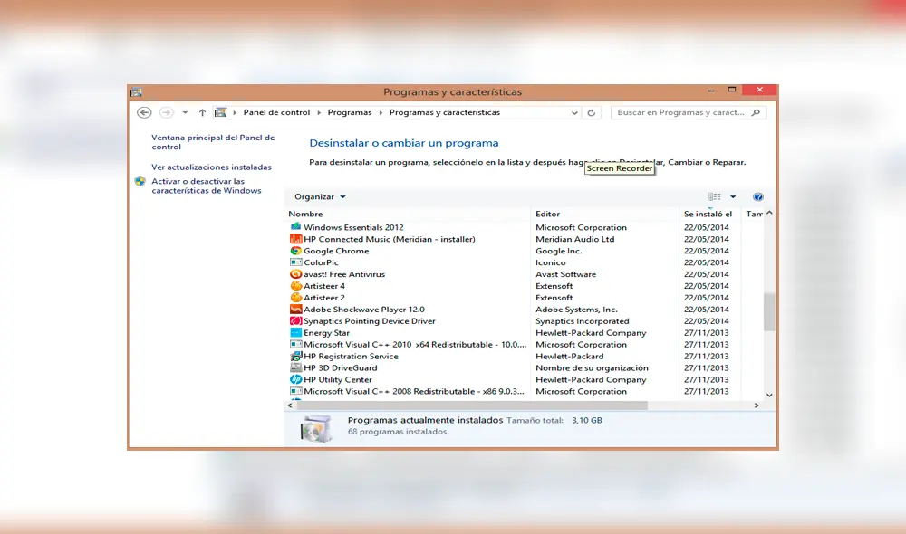Click the change view icon on the toolbar

point(715,196)
